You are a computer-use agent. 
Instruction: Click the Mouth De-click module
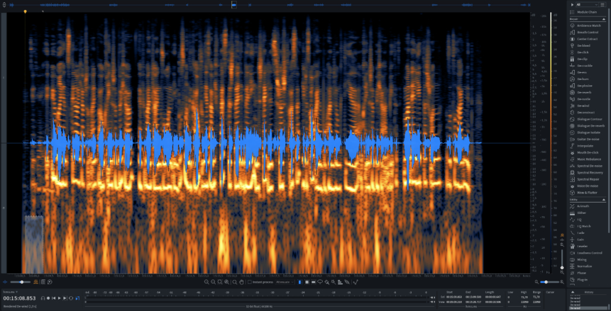click(587, 152)
